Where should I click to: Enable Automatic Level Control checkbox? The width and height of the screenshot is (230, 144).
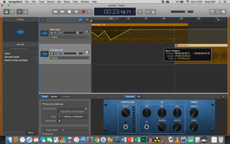58,112
